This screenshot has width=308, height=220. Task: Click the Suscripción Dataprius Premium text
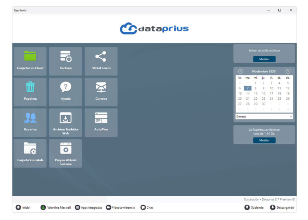(269, 199)
